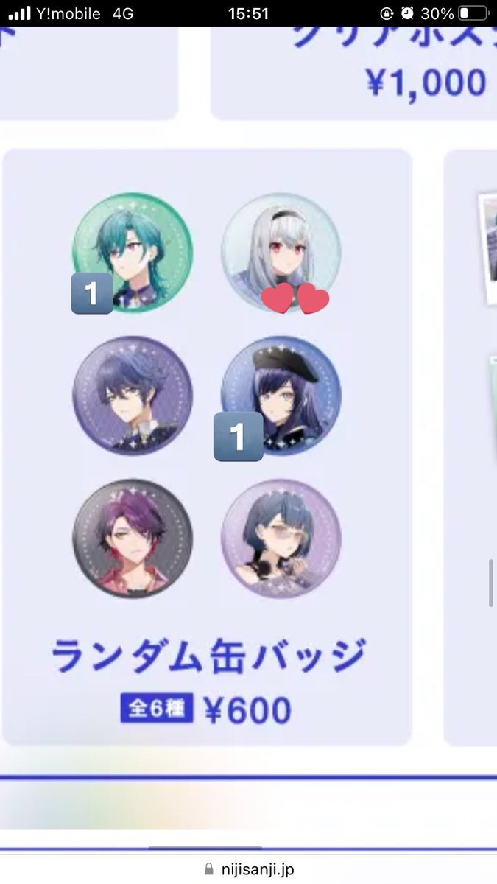Tap the badge of character wearing glasses
The image size is (497, 884).
(x=281, y=539)
